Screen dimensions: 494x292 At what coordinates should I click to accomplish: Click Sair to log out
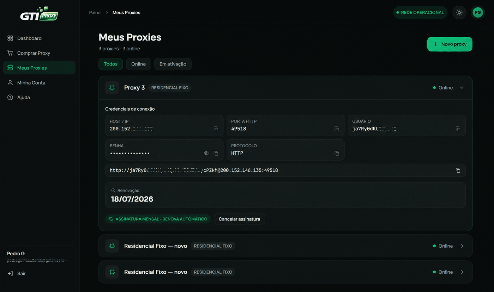coord(17,273)
